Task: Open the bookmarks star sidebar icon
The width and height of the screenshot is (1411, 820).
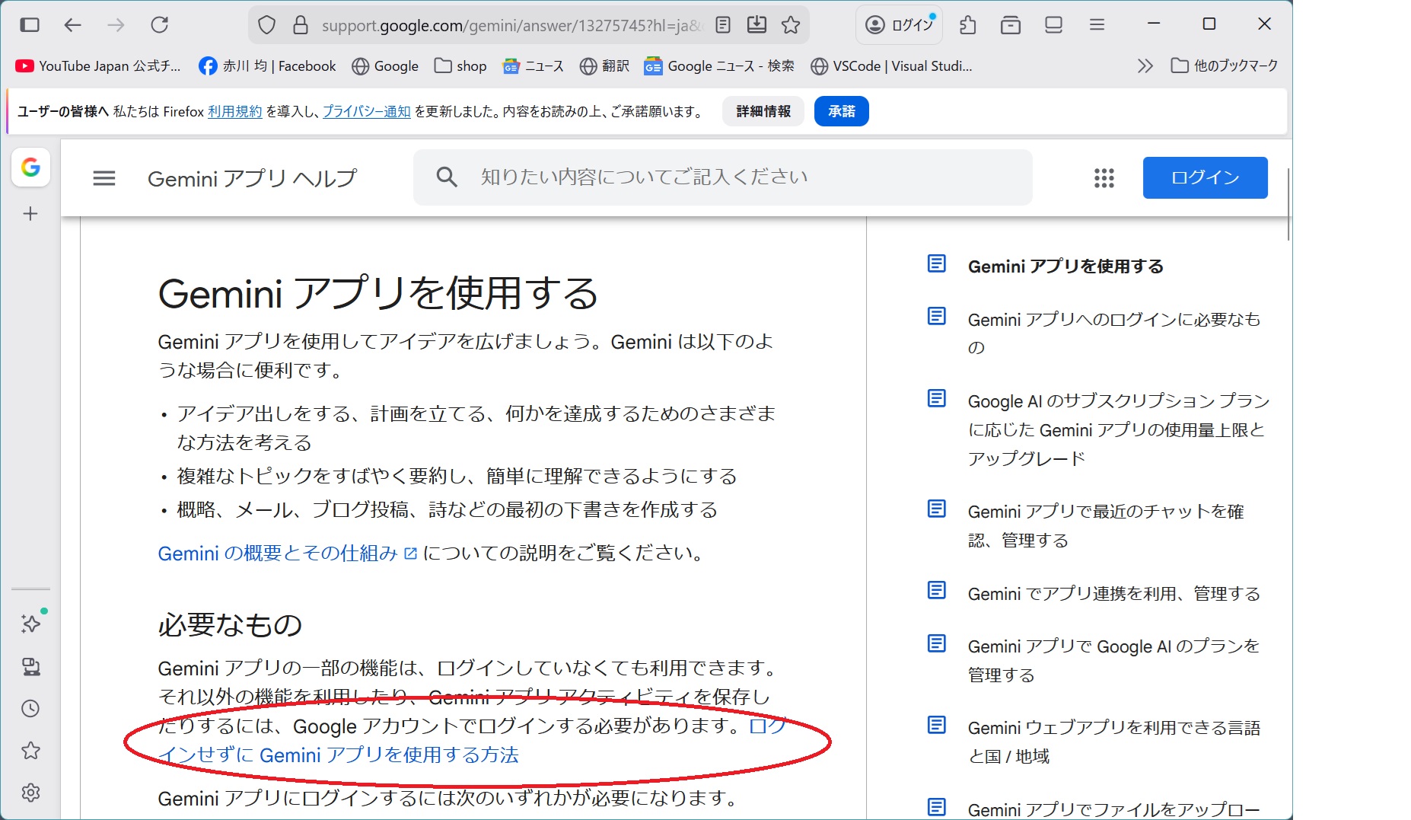Action: pyautogui.click(x=30, y=751)
